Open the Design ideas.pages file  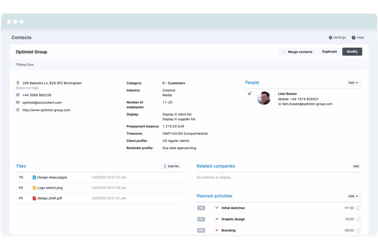(52, 177)
